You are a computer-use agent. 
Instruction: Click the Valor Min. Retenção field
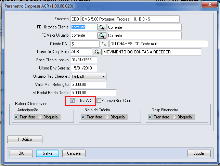tap(89, 85)
